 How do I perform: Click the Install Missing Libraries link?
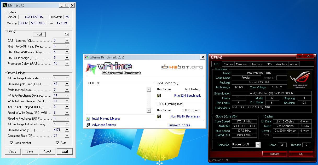pos(106,119)
